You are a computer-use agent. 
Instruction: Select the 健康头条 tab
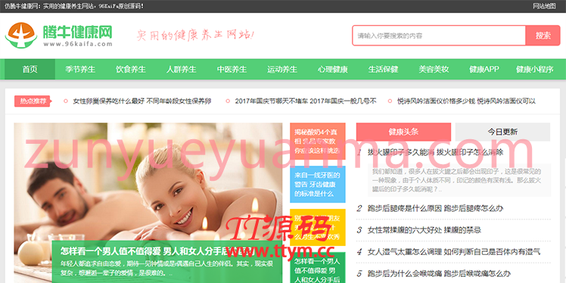click(403, 132)
